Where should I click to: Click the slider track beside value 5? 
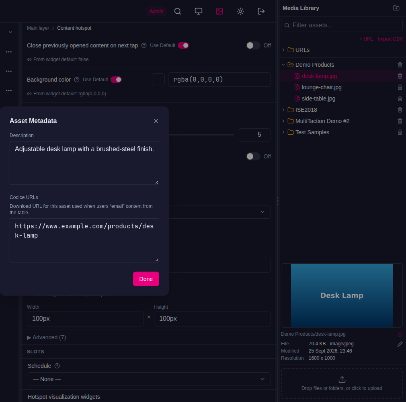(x=201, y=135)
